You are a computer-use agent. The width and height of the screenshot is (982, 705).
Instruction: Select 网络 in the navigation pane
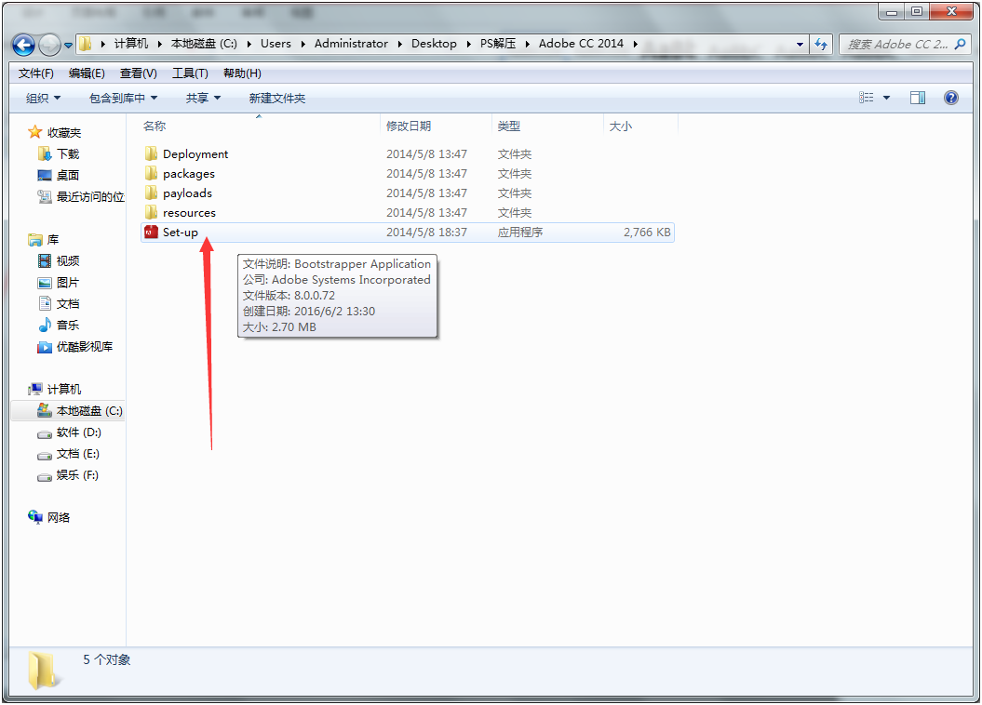pos(49,517)
